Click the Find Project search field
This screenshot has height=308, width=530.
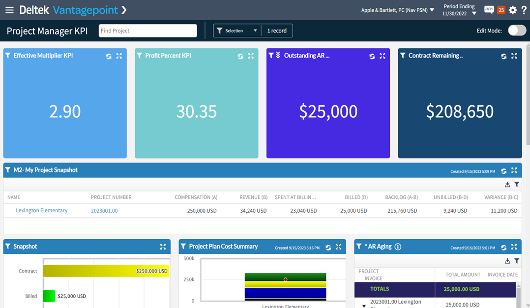(x=147, y=30)
